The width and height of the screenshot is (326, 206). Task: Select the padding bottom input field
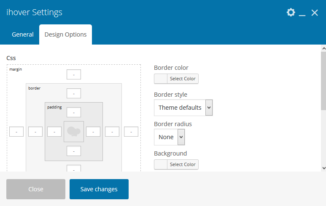(x=74, y=151)
